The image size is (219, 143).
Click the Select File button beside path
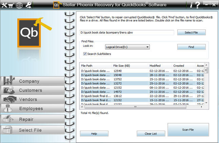pyautogui.click(x=191, y=32)
